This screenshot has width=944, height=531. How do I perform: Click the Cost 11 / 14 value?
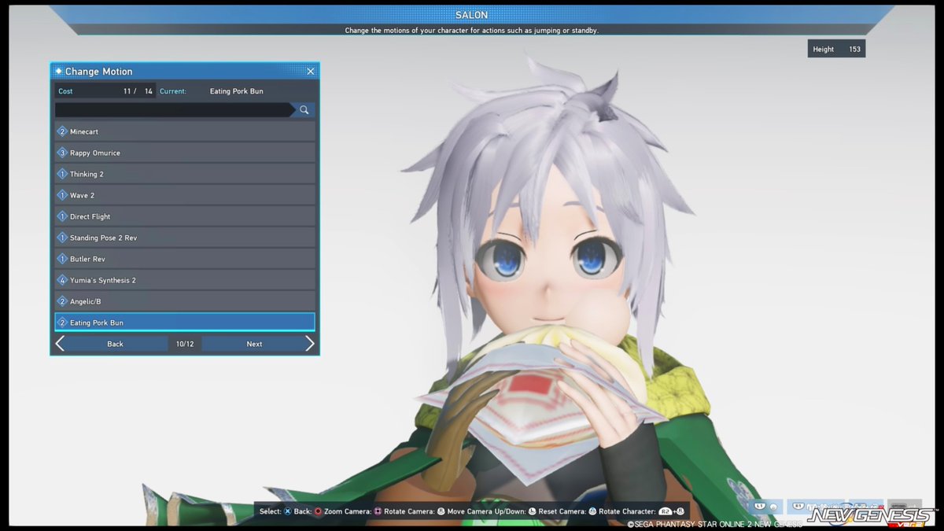pyautogui.click(x=105, y=91)
